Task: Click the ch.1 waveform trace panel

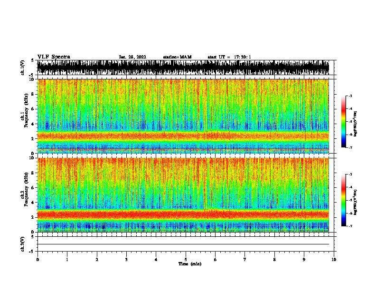Action: 183,68
